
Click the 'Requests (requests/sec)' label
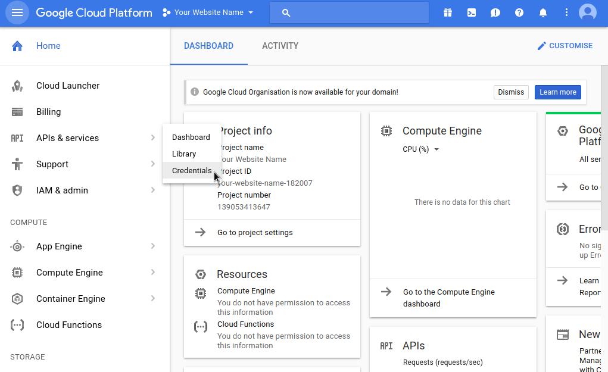click(443, 362)
